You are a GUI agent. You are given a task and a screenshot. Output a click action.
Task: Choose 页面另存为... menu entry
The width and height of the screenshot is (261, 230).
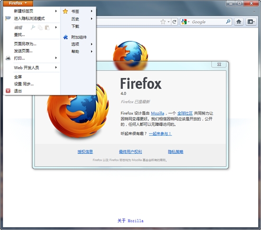click(25, 44)
